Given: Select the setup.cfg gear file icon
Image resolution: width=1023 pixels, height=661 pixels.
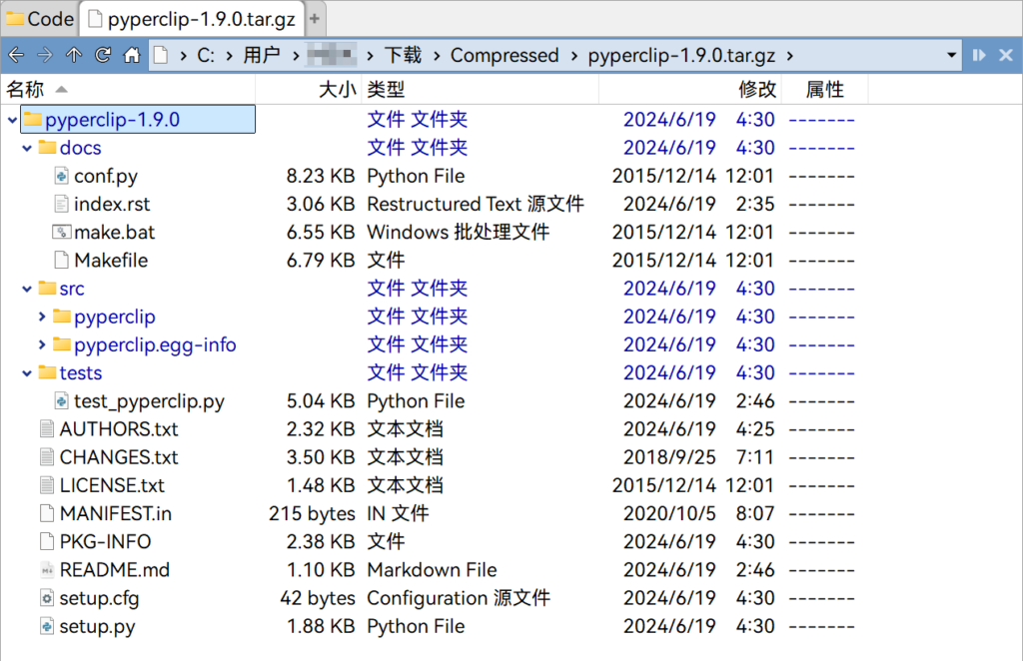Looking at the screenshot, I should coord(47,598).
